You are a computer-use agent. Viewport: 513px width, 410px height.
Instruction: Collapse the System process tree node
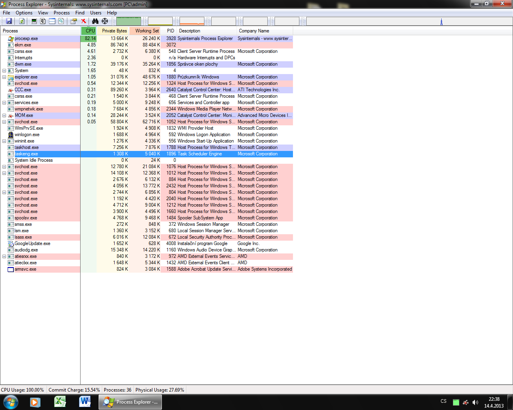tap(4, 70)
